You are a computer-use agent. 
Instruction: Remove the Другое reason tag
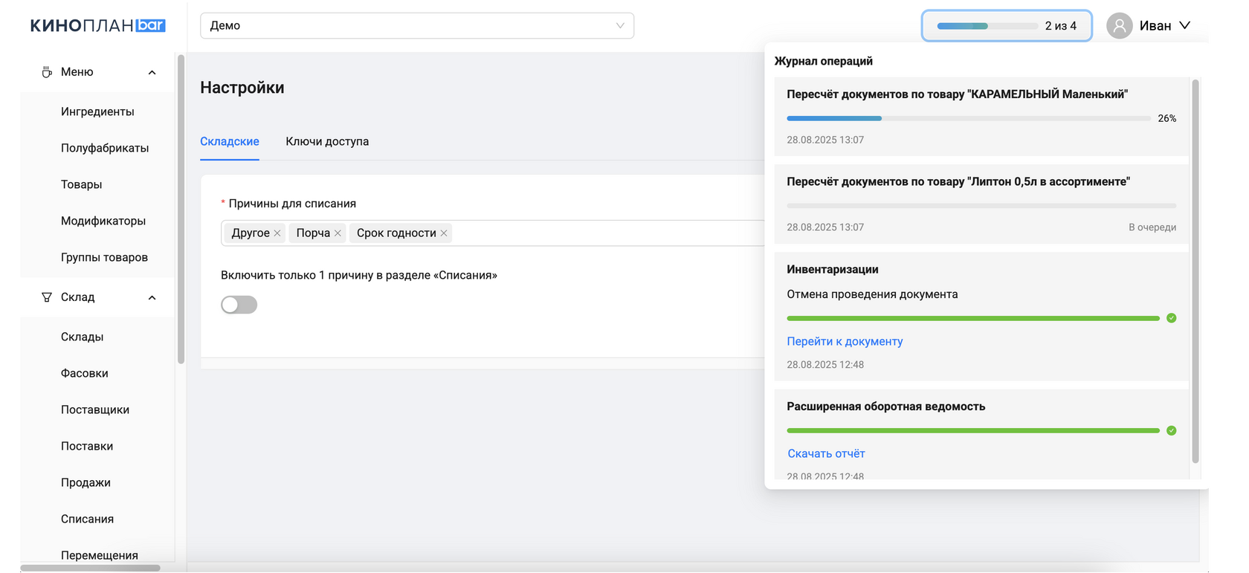click(277, 233)
